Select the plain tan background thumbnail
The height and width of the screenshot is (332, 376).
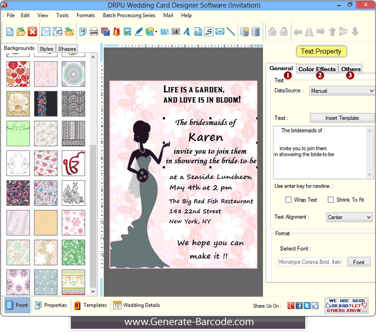click(46, 223)
